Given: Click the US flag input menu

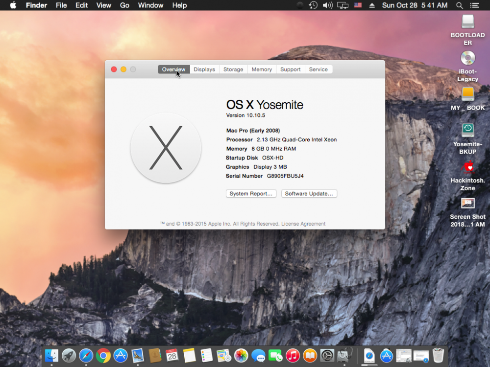Looking at the screenshot, I should [x=358, y=5].
